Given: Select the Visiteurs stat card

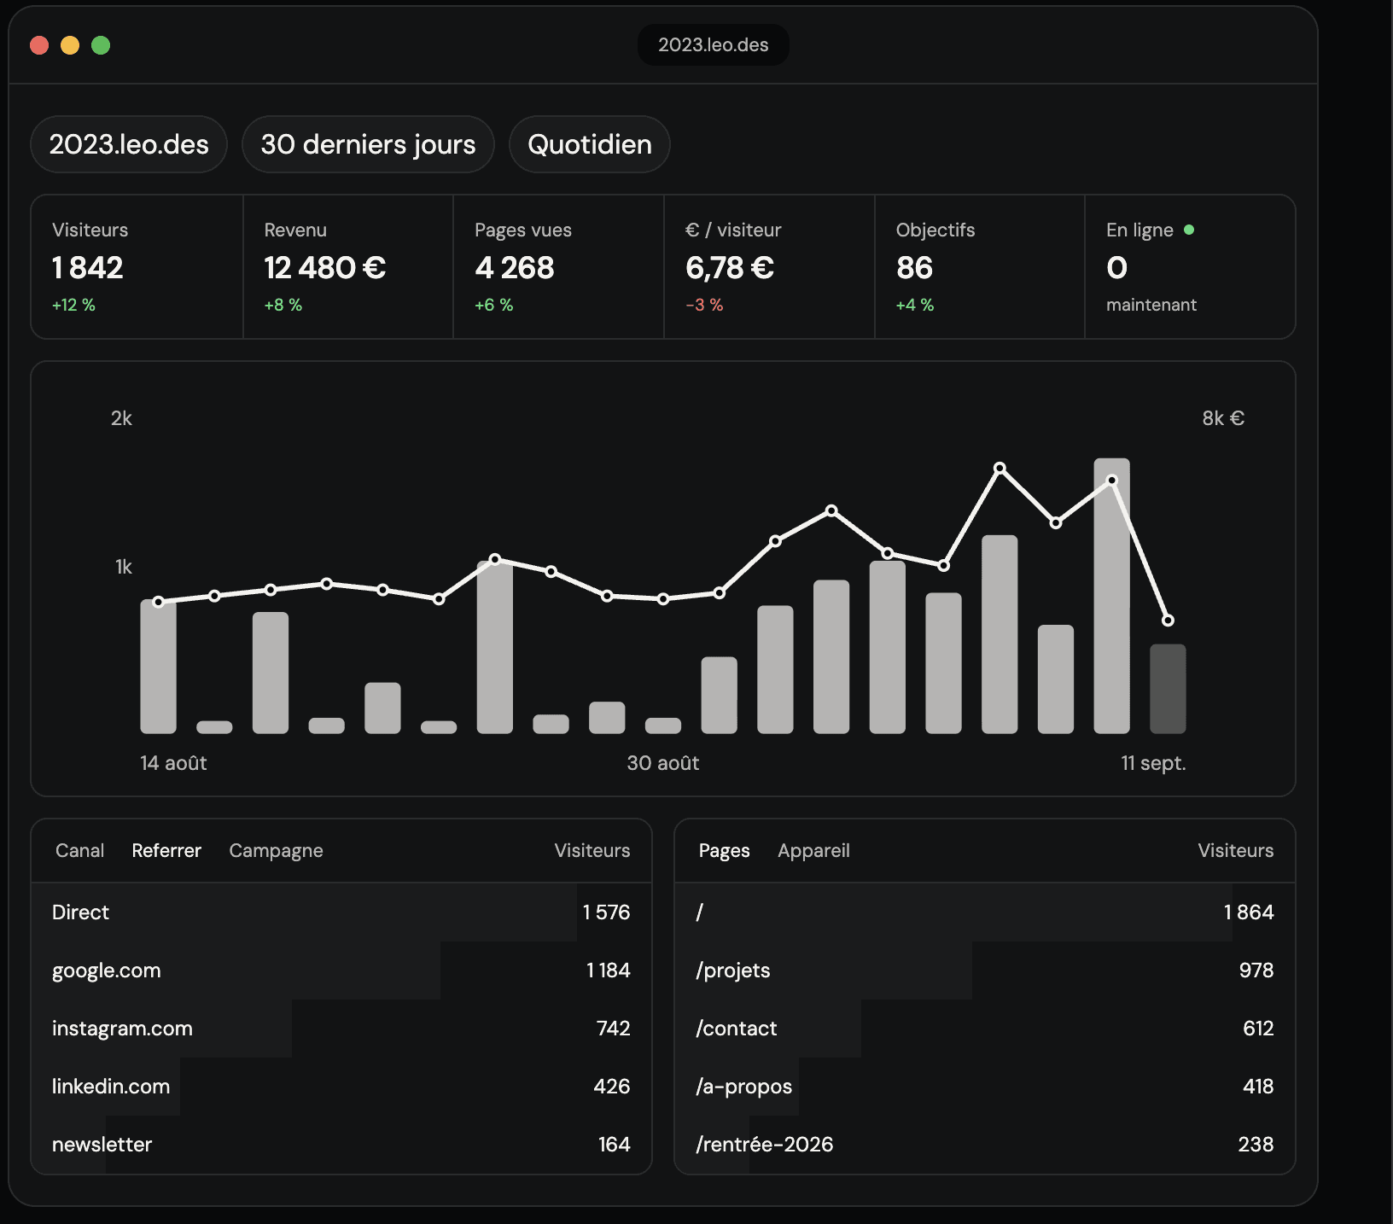Looking at the screenshot, I should [137, 267].
